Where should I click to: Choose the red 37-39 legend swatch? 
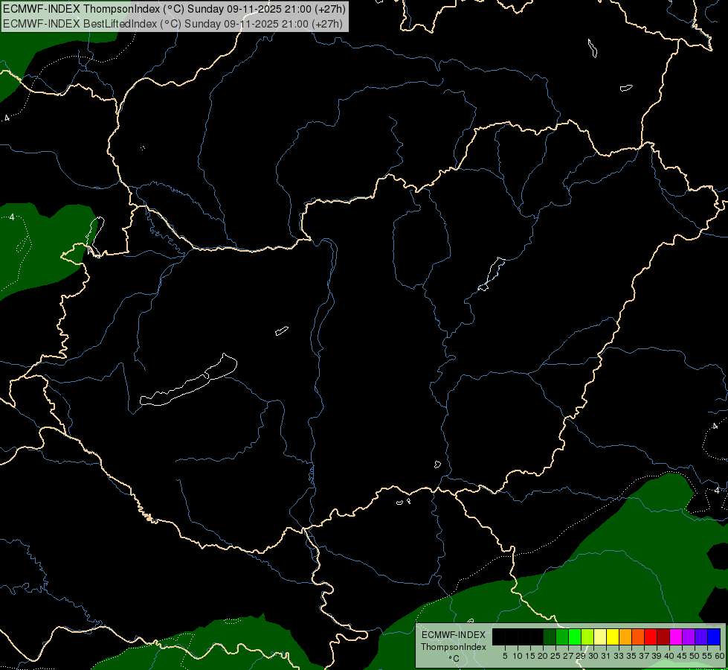(651, 636)
